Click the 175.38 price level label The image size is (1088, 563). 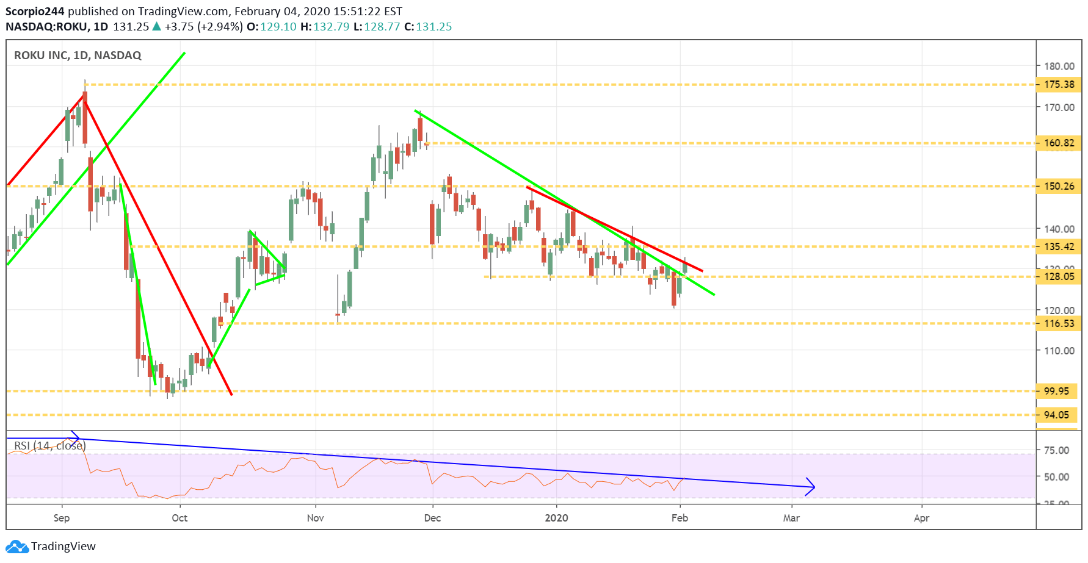coord(1059,84)
